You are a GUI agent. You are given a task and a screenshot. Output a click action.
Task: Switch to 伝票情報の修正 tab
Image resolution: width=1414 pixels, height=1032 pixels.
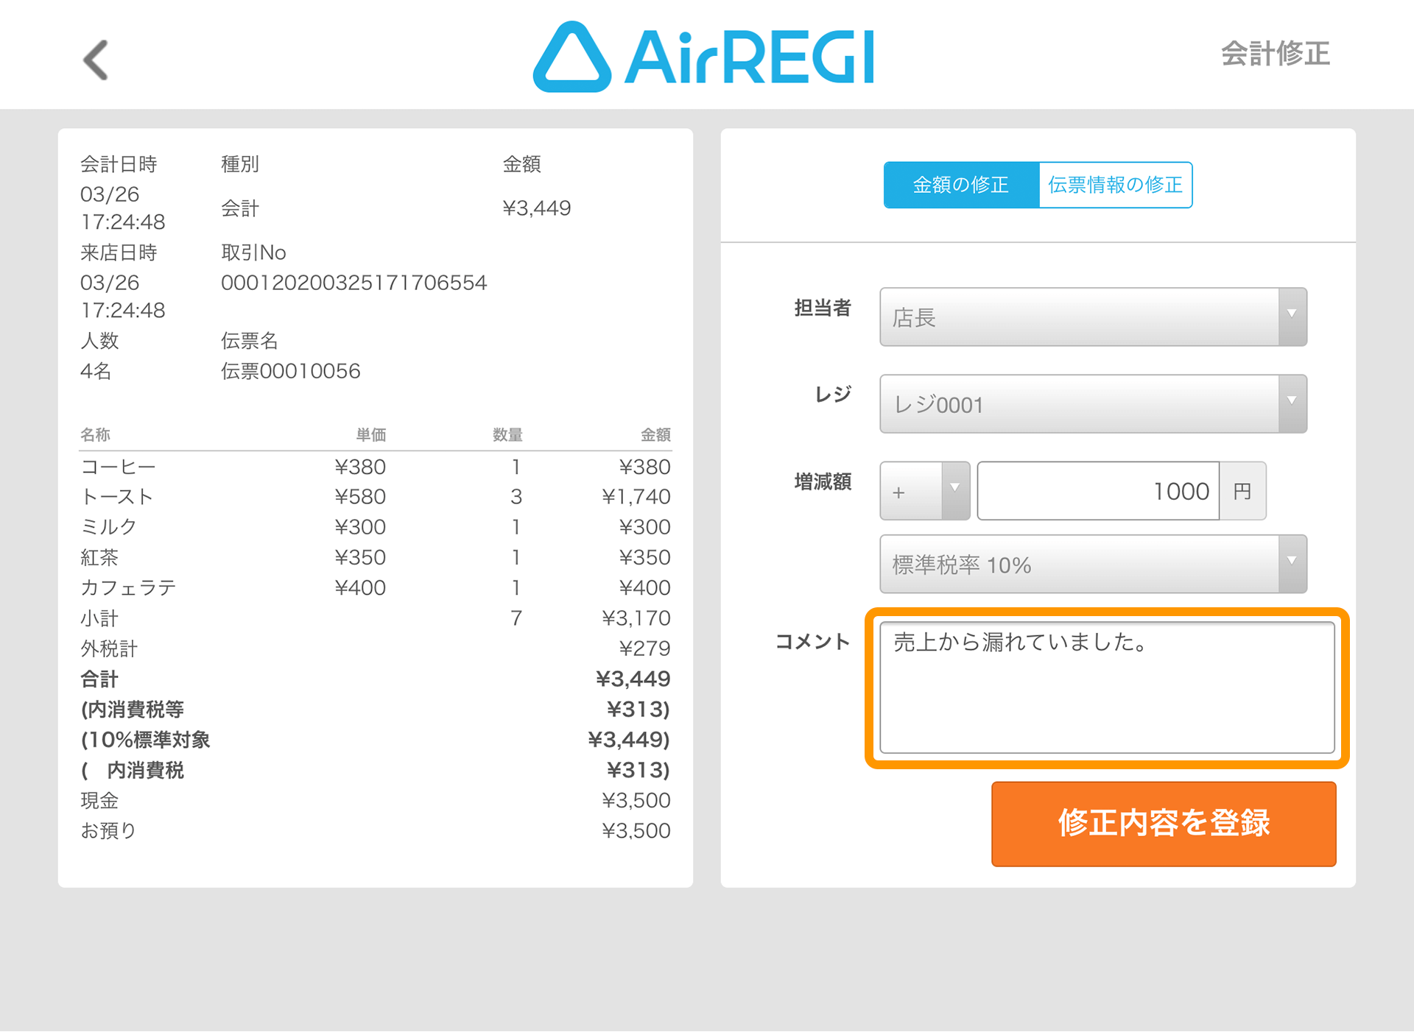click(1115, 185)
